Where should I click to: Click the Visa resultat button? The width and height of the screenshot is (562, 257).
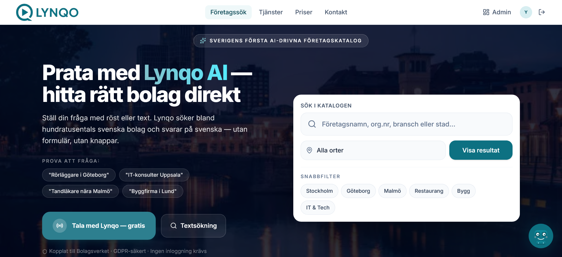[x=481, y=150]
